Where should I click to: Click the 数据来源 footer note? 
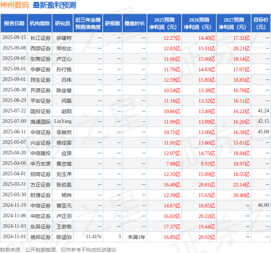click(58, 250)
